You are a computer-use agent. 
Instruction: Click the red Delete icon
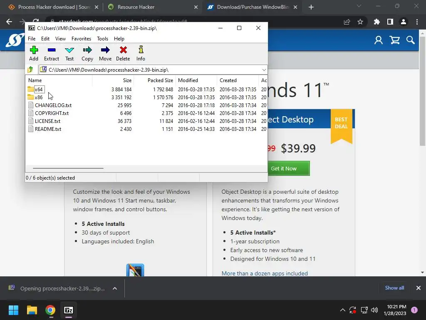123,53
